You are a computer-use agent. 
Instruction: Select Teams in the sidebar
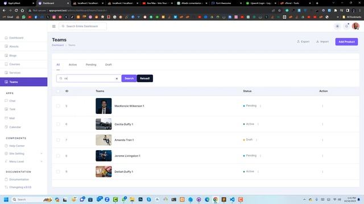coord(23,82)
